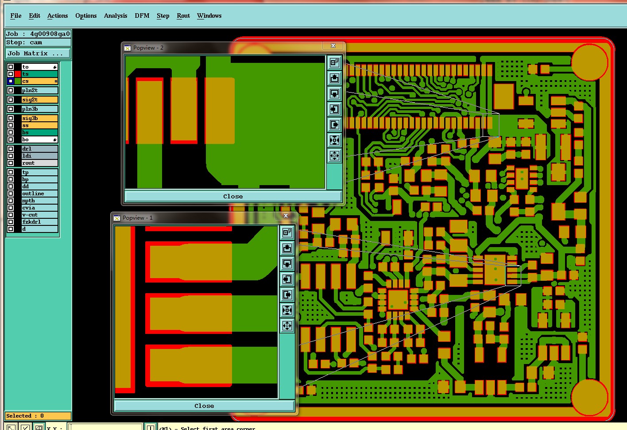This screenshot has width=627, height=430.
Task: Select the 'ldi' layer name
Action: [x=40, y=156]
